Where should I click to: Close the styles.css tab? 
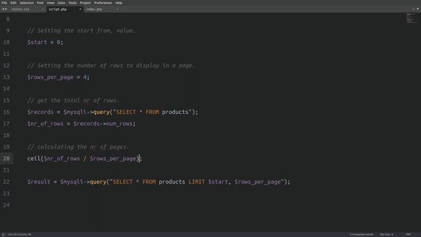(43, 9)
